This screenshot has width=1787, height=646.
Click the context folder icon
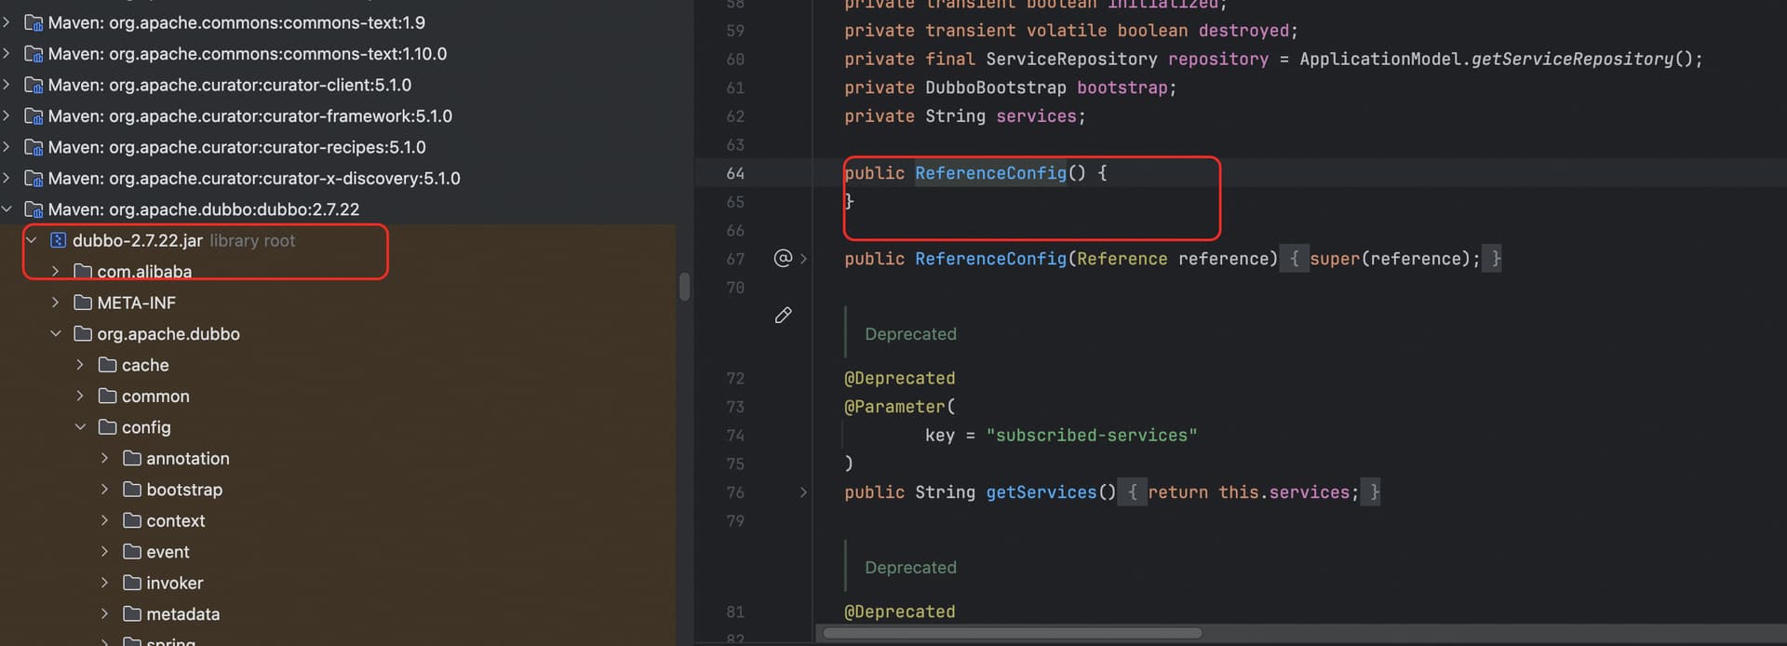(x=132, y=520)
